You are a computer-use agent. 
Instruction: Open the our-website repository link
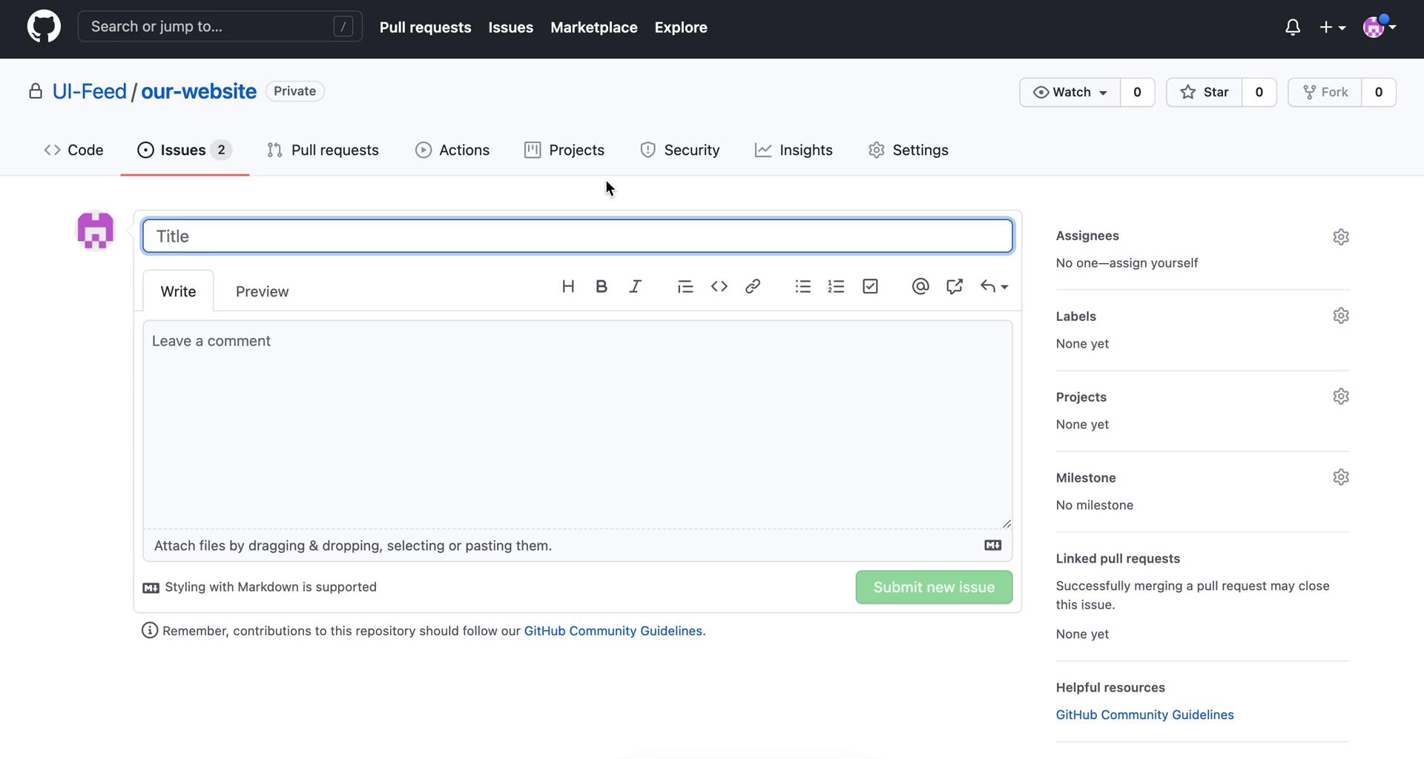click(199, 91)
